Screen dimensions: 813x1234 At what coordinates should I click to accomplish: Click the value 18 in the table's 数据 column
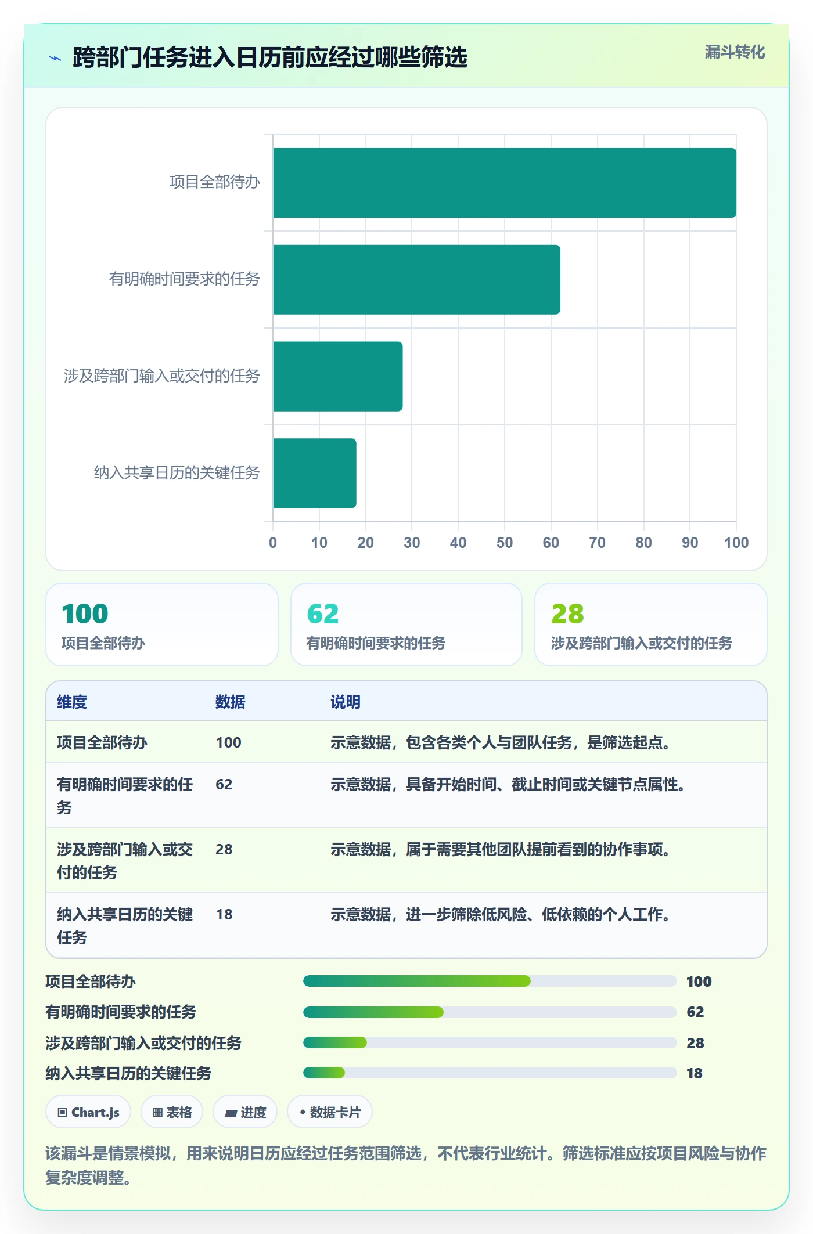[224, 914]
